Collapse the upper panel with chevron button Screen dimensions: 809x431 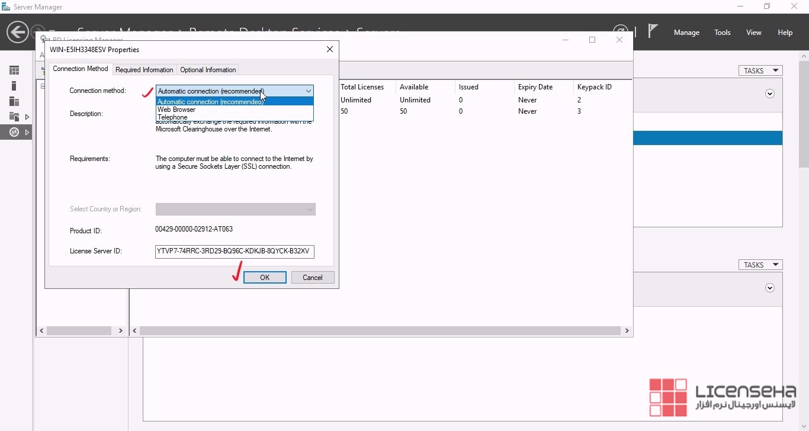coord(770,94)
